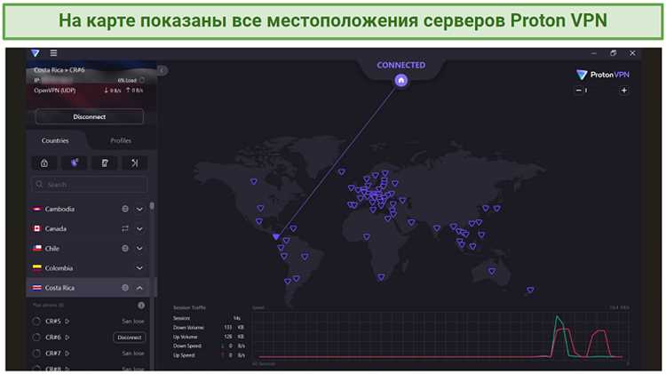Select the Colombia country row
The width and height of the screenshot is (666, 374).
(88, 268)
